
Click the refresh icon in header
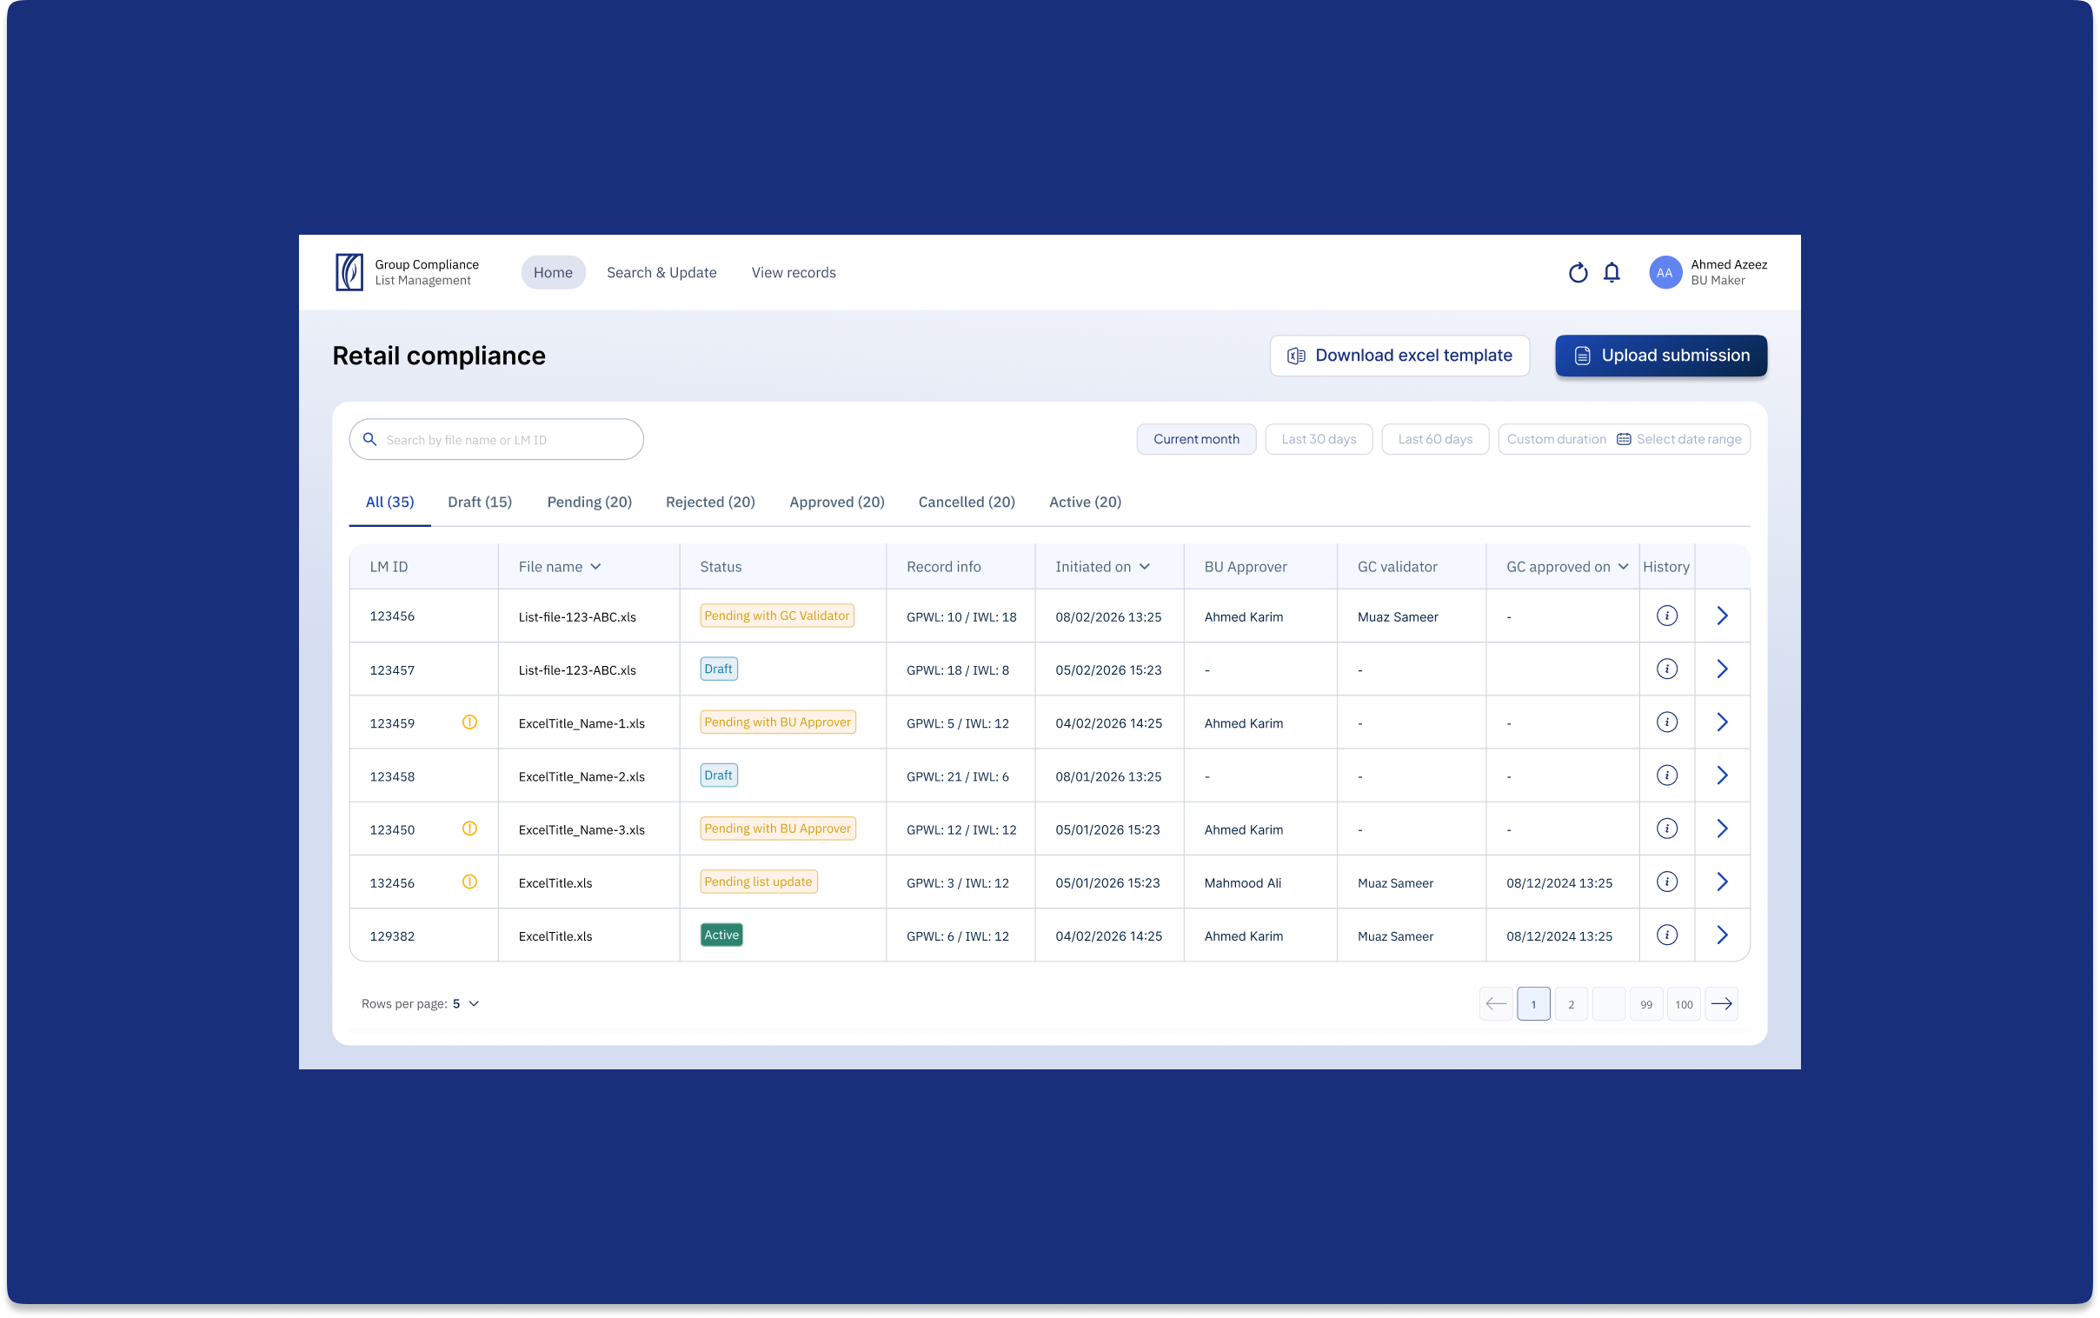(1578, 273)
